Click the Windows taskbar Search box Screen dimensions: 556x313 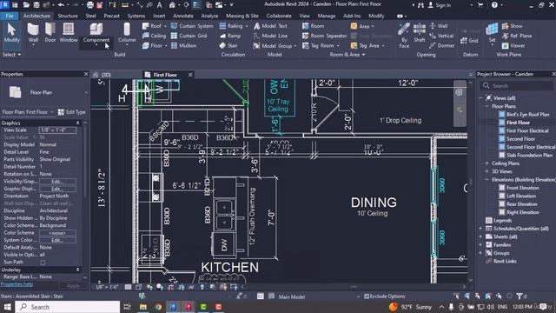68,307
